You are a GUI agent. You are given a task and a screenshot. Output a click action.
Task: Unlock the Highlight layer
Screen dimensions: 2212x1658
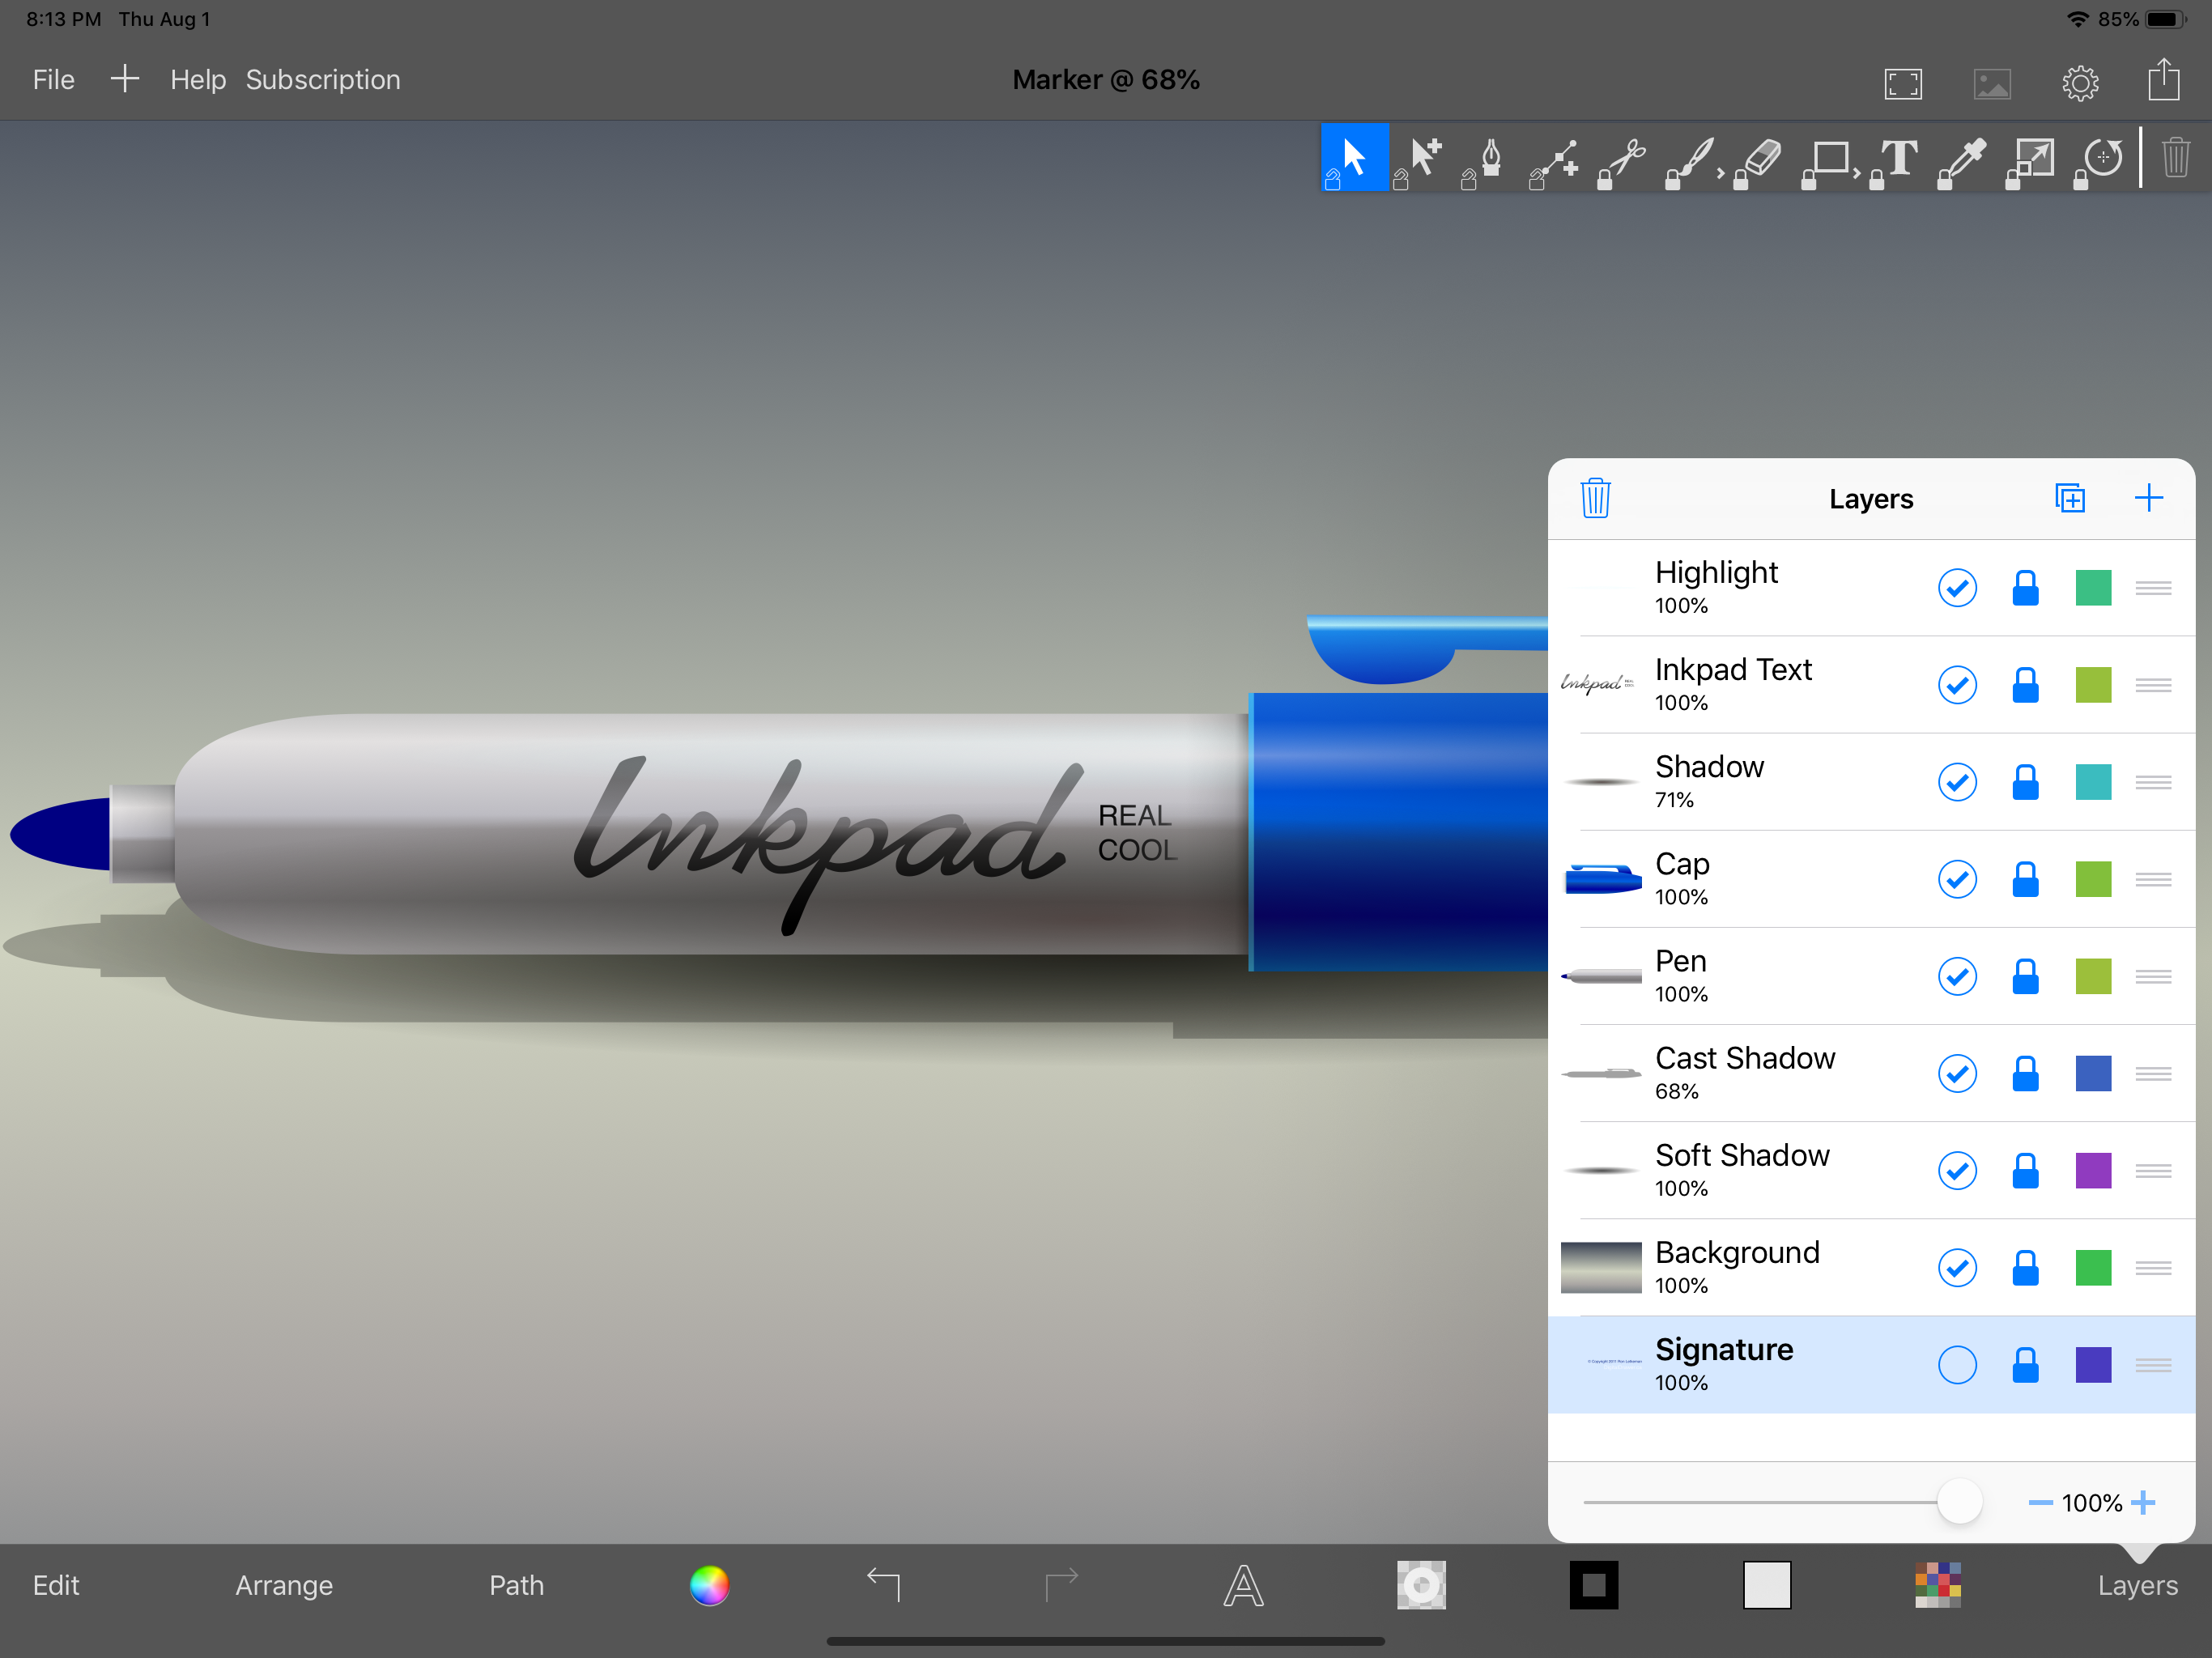click(2025, 588)
